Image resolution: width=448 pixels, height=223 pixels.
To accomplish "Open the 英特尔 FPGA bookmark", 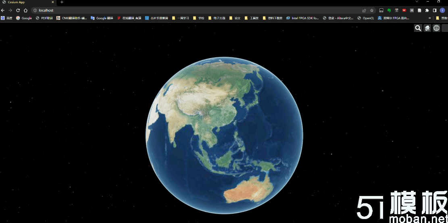I will point(394,18).
